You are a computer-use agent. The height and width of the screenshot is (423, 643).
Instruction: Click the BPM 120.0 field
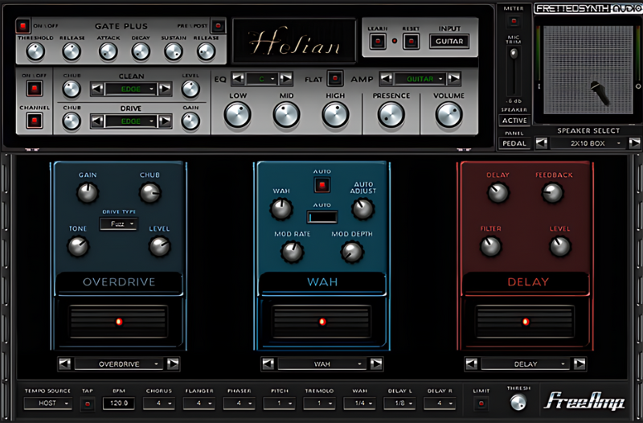coord(118,404)
